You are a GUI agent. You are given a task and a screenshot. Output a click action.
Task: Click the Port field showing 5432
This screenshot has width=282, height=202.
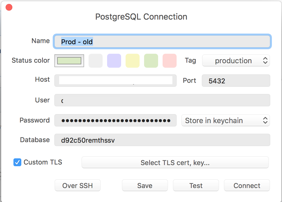[x=236, y=81]
